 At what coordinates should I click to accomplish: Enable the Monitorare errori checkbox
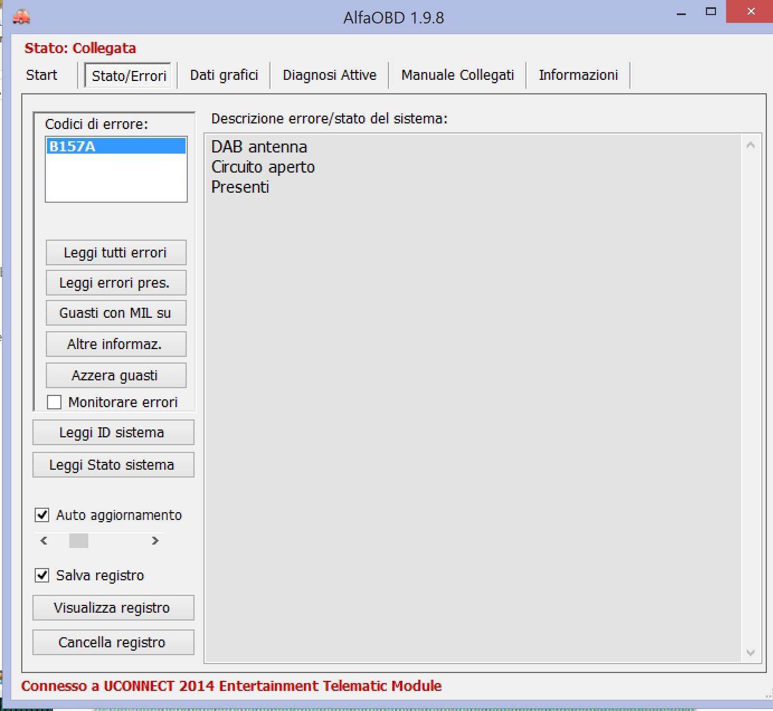(x=54, y=402)
